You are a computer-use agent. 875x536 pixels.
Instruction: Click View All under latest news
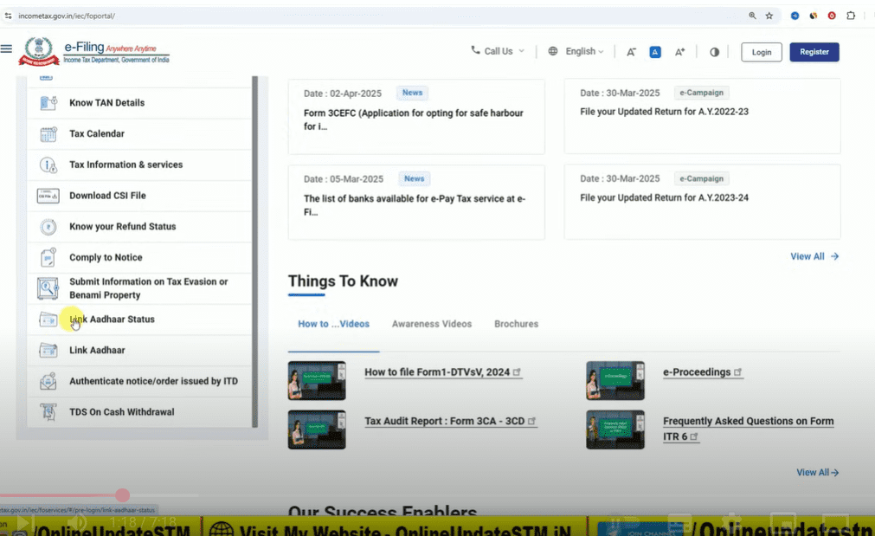pos(814,256)
